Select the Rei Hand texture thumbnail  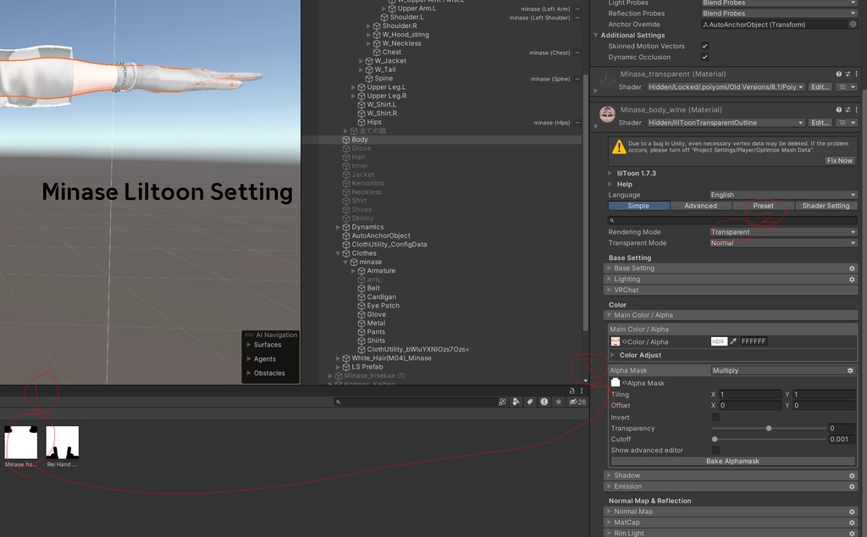pyautogui.click(x=61, y=441)
